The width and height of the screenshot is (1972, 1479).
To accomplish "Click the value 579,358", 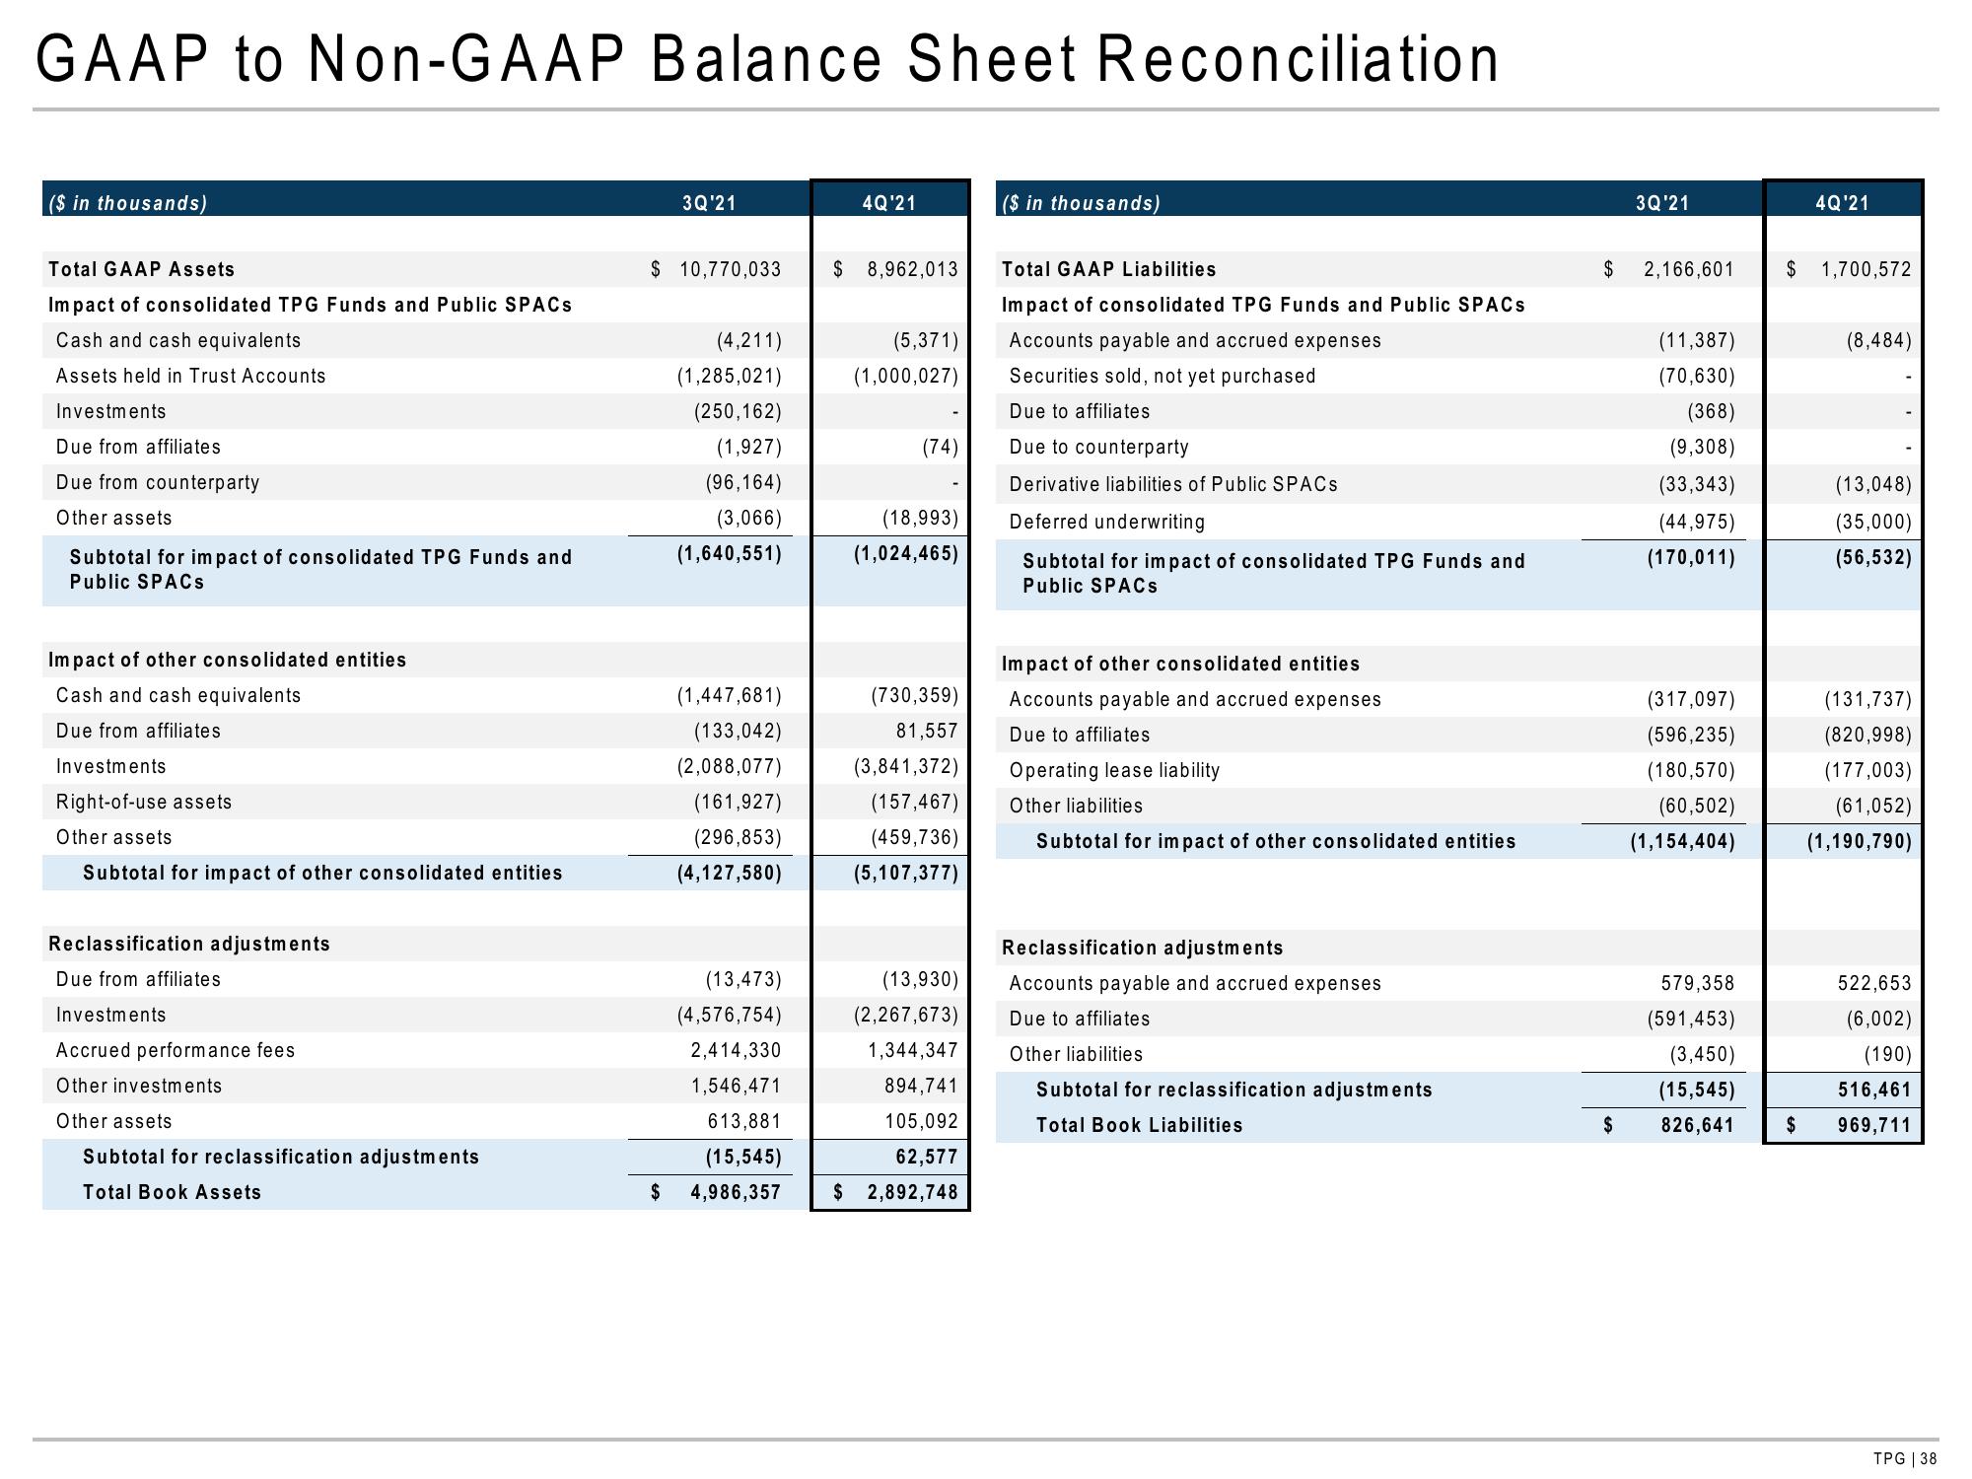I will pos(1698,983).
